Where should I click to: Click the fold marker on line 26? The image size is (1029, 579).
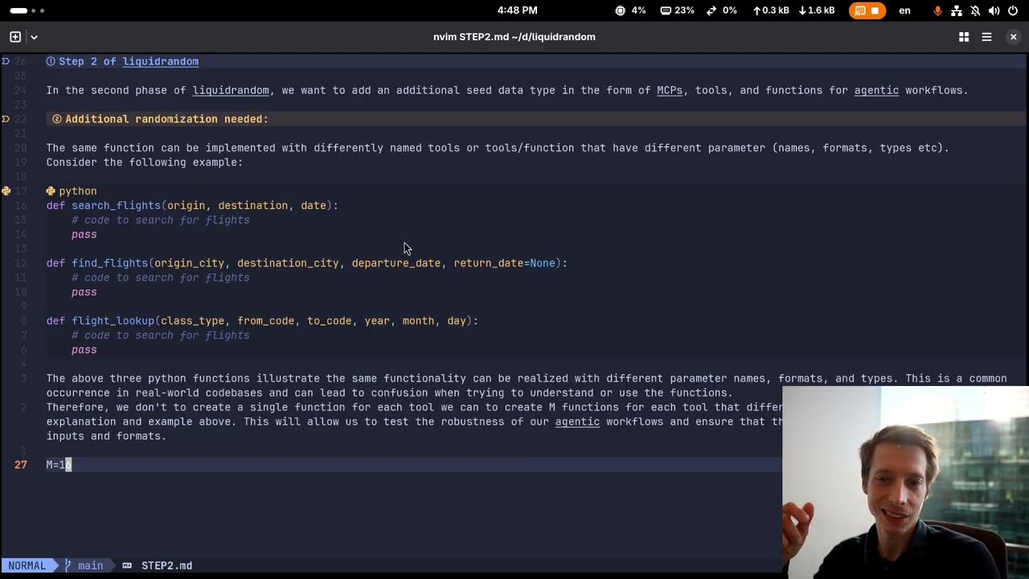6,61
